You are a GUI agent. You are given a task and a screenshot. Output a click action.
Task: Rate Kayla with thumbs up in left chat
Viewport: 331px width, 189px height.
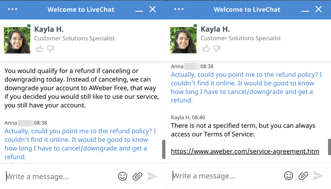[x=39, y=49]
